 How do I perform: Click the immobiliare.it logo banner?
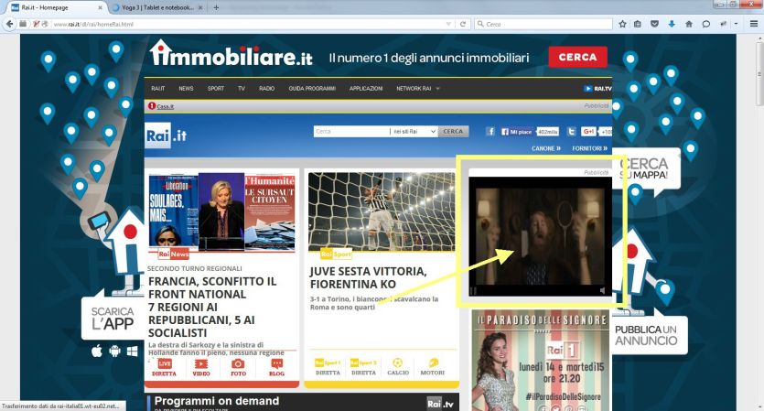(231, 54)
